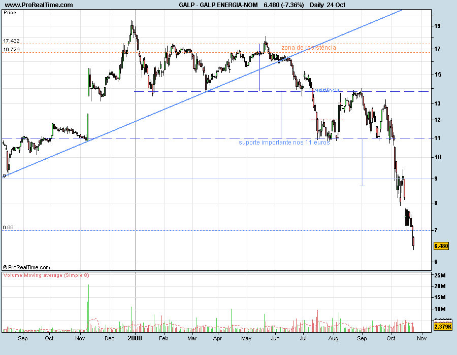This screenshot has width=457, height=355.
Task: Click the 12 value on price axis
Action: tap(437, 120)
